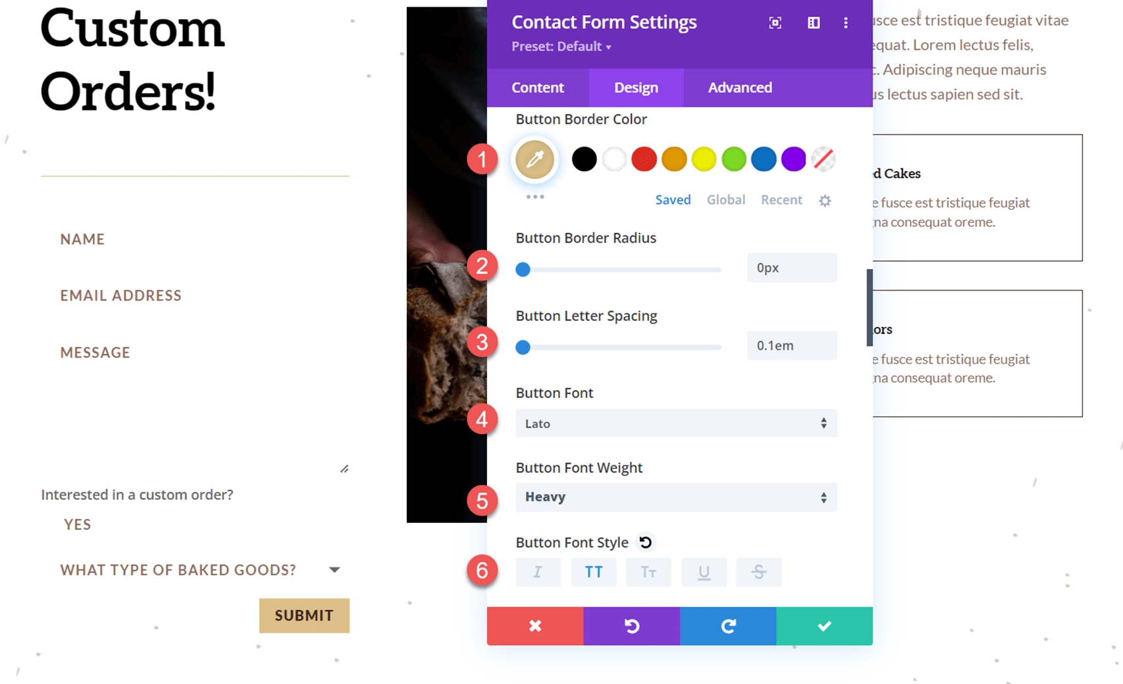Show Saved colors palette
This screenshot has width=1123, height=684.
673,200
